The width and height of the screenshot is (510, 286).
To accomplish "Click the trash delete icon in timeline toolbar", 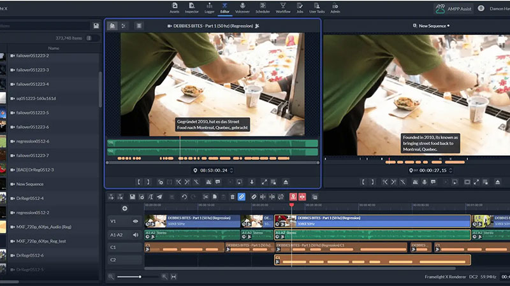I will 232,197.
